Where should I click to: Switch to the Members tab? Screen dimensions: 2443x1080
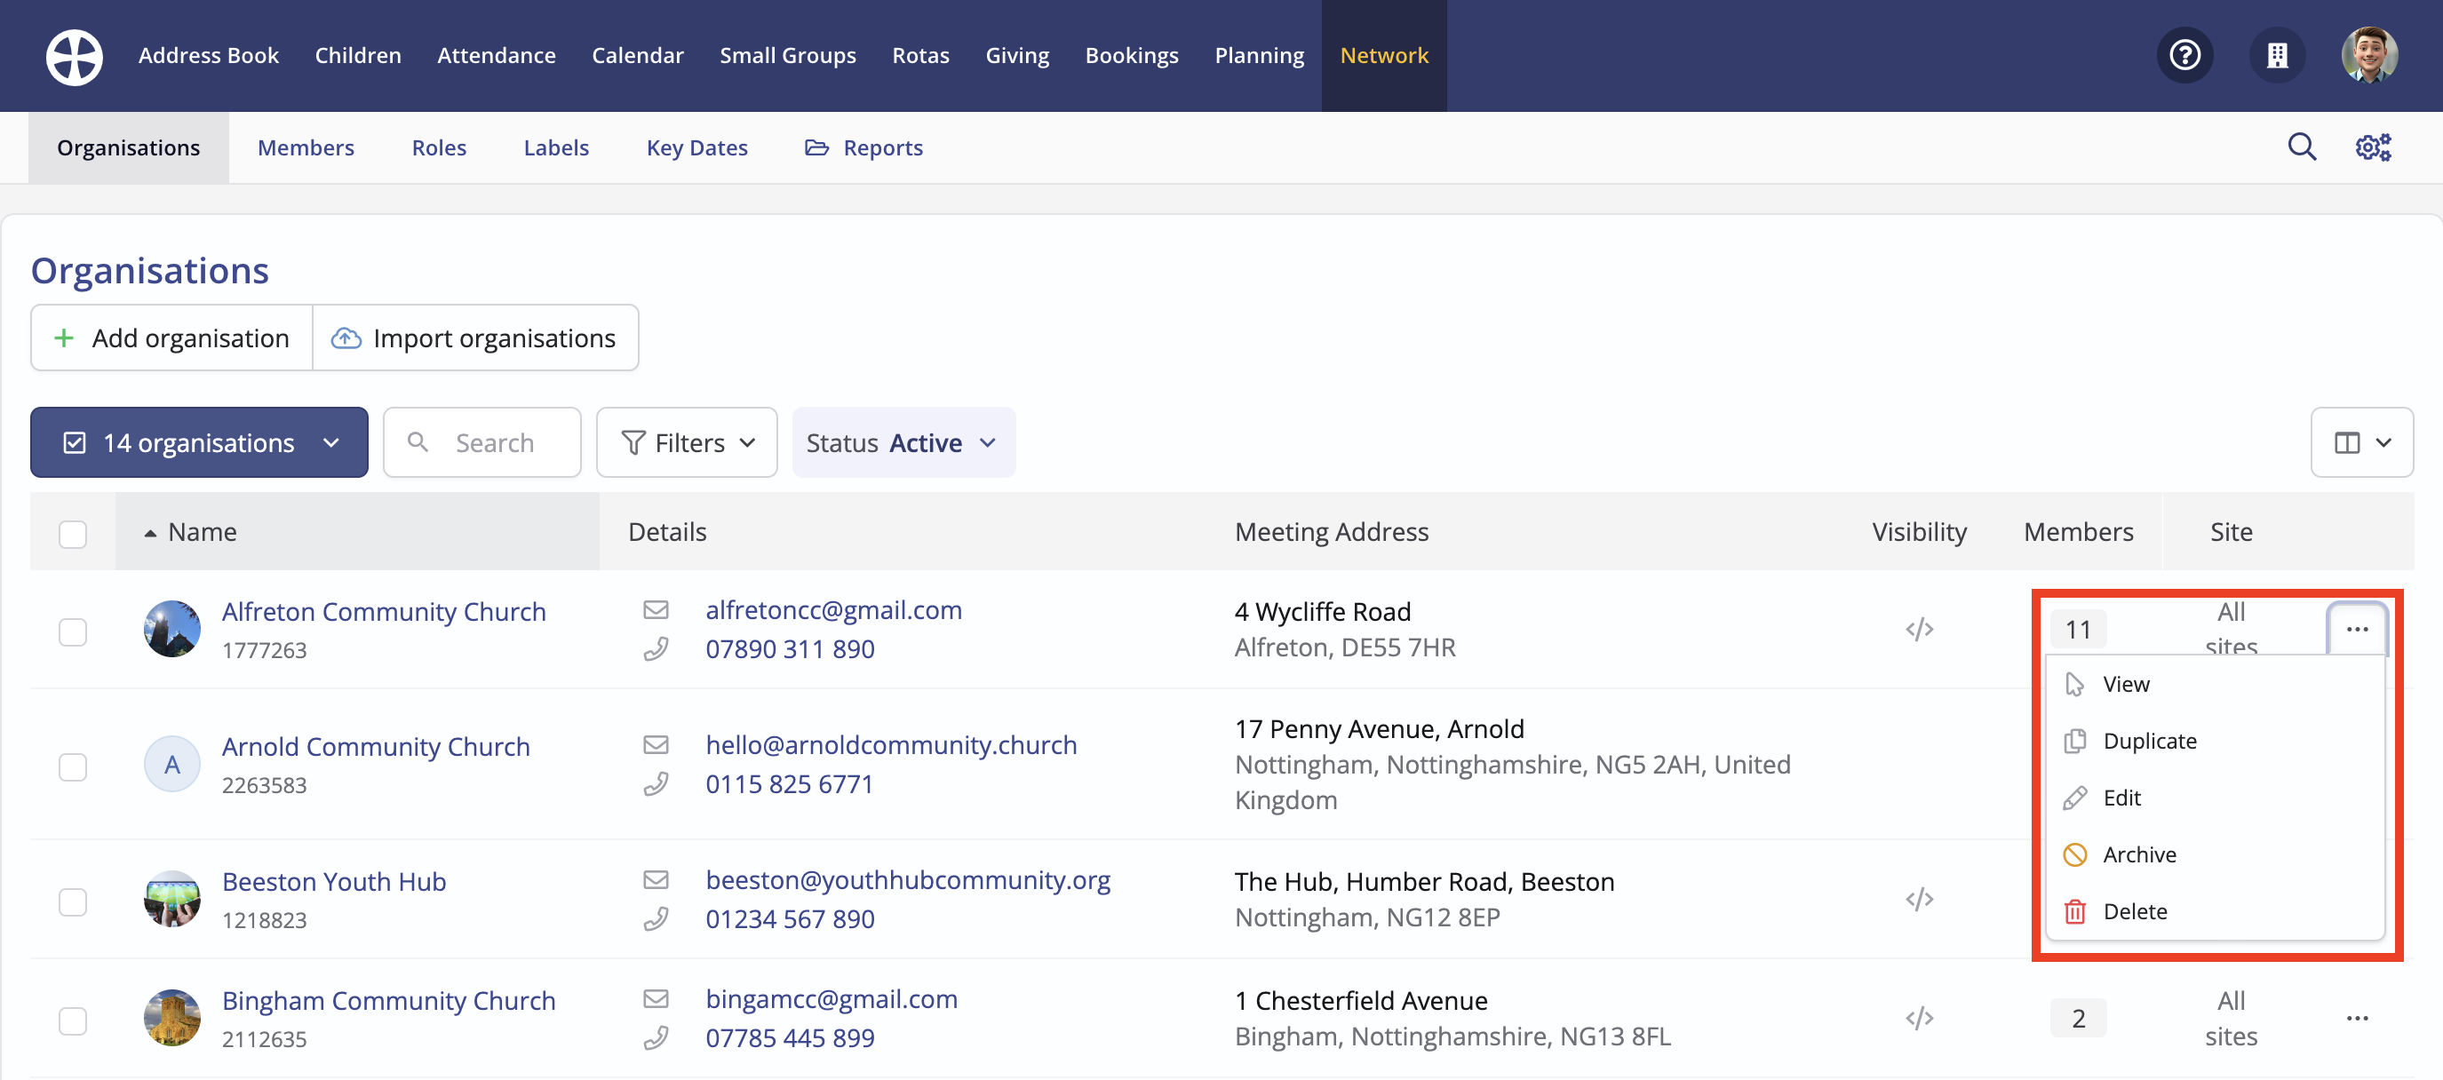(x=306, y=148)
